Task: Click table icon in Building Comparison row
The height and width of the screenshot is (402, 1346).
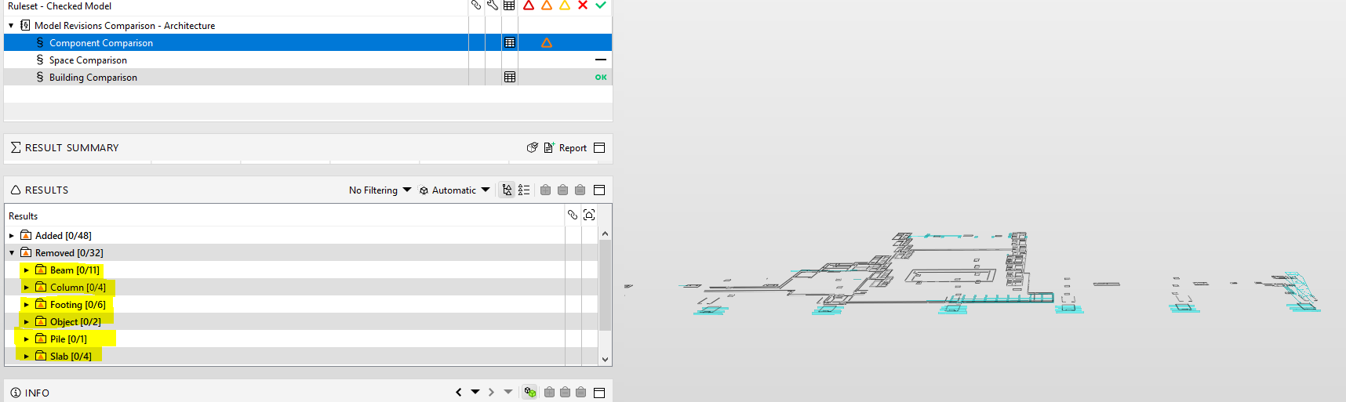Action: [510, 78]
